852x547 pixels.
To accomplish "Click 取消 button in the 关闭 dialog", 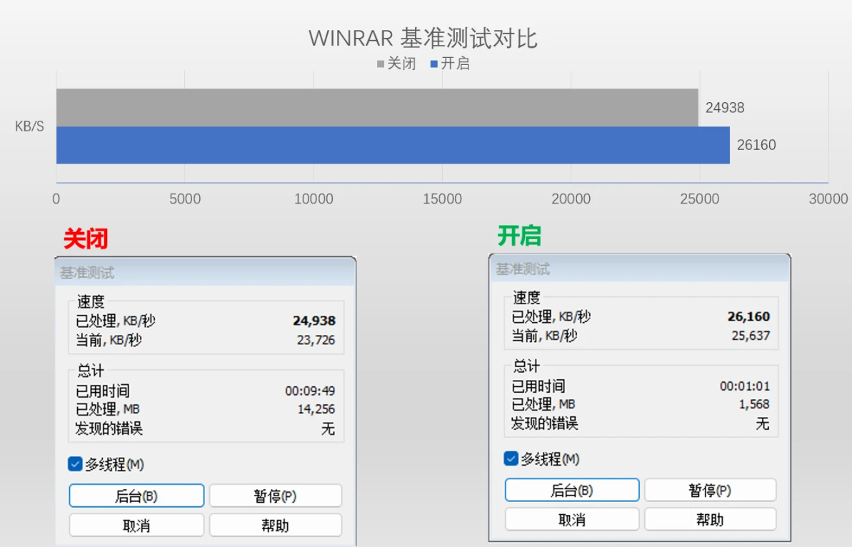I will coord(136,526).
